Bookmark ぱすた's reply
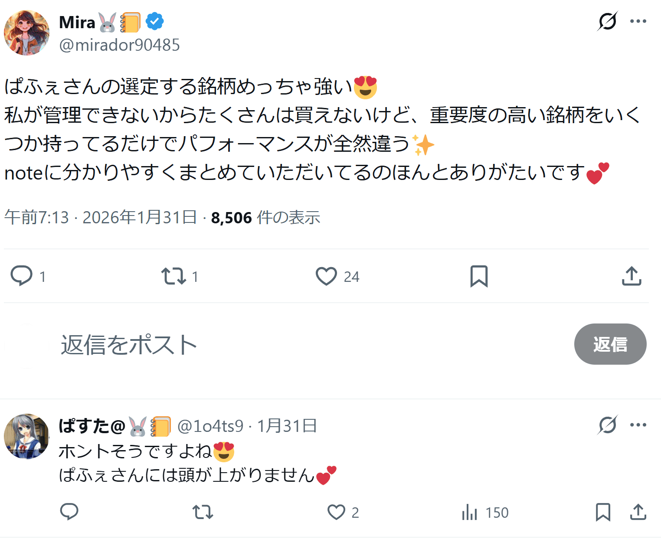Screen dimensions: 661x539 [x=603, y=512]
